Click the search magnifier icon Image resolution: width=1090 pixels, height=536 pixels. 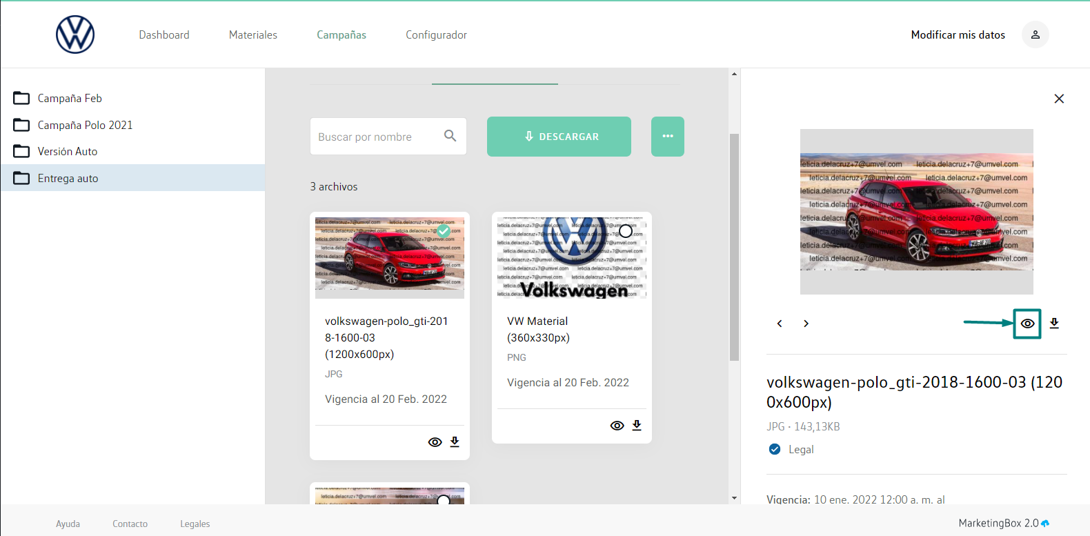coord(450,136)
